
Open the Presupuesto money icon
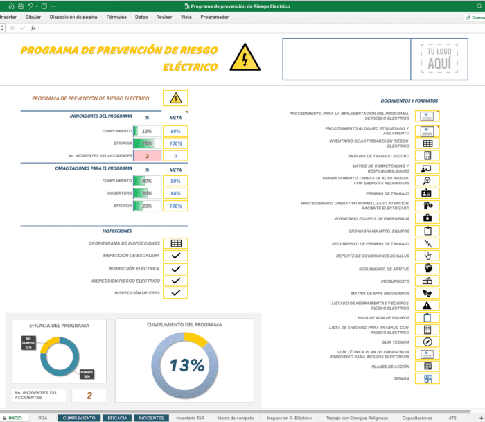point(427,281)
